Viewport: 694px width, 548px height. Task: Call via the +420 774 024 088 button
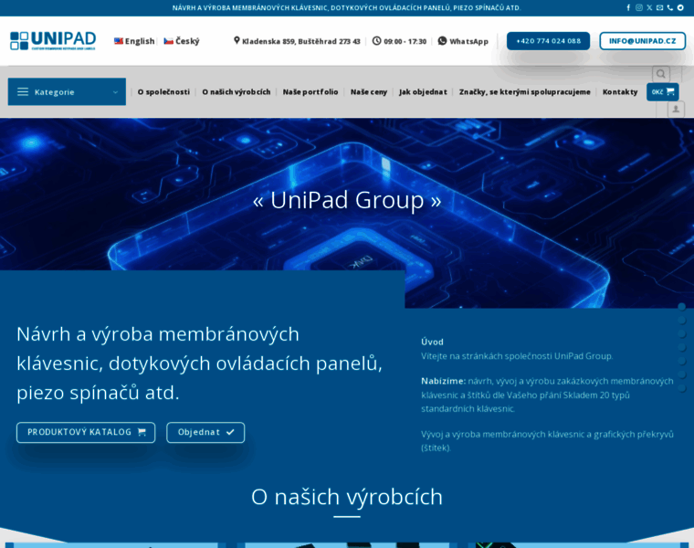click(x=548, y=41)
